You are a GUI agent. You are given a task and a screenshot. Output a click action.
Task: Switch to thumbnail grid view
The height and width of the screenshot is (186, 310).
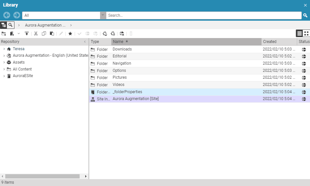tap(306, 33)
